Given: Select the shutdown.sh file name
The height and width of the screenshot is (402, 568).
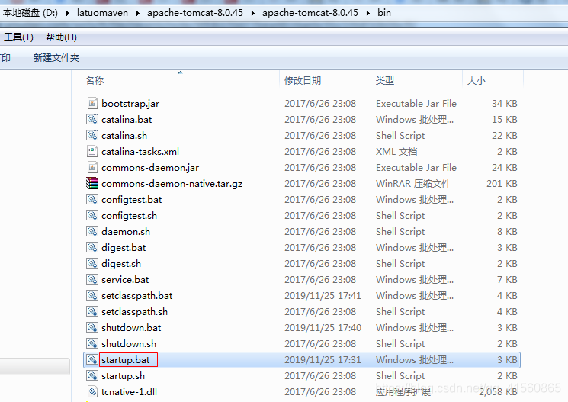Looking at the screenshot, I should (x=129, y=344).
